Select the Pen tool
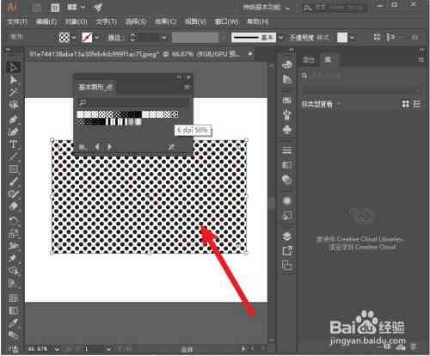This screenshot has height=356, width=430. [13, 119]
